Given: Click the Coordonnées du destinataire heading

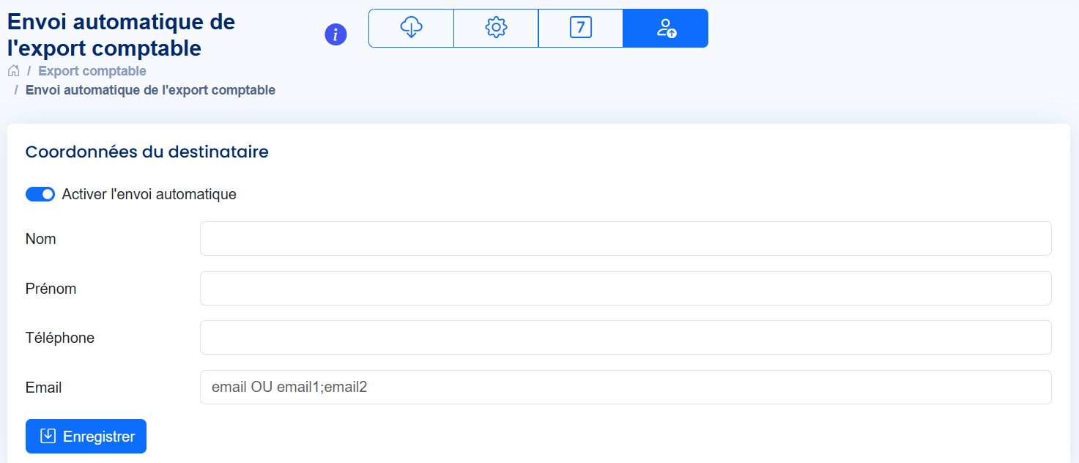Looking at the screenshot, I should (x=147, y=152).
